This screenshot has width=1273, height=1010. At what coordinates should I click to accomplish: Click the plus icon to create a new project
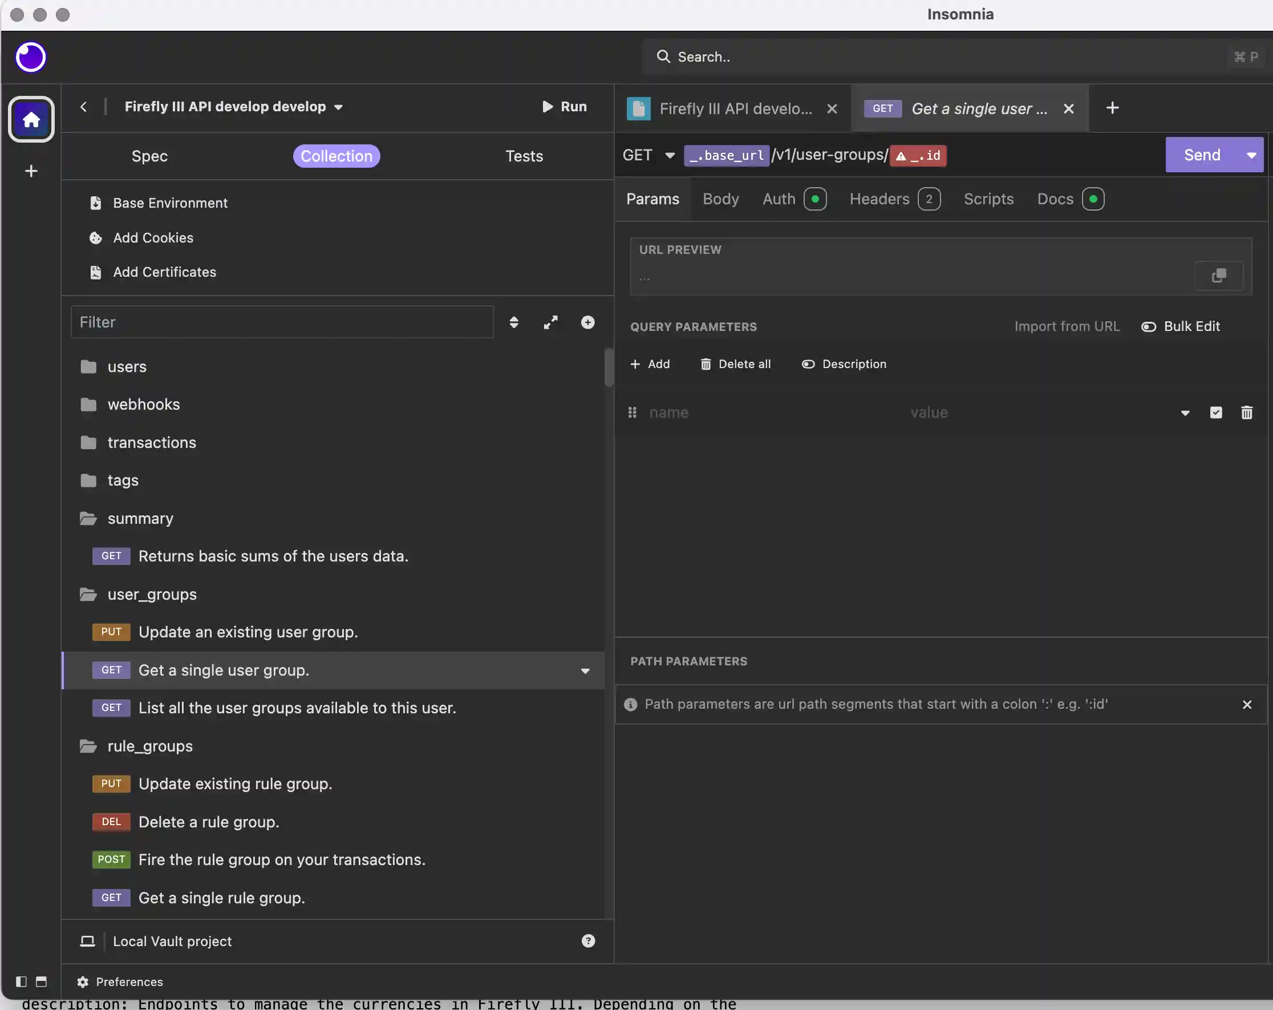coord(30,171)
